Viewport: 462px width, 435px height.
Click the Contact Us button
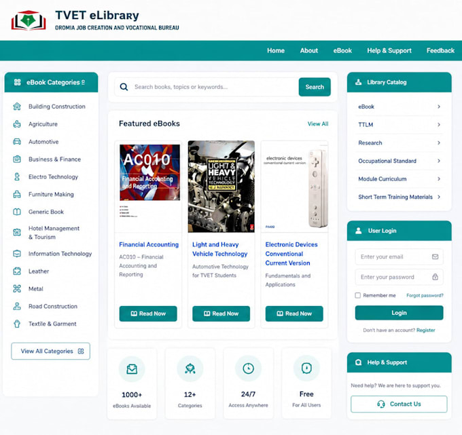(399, 404)
